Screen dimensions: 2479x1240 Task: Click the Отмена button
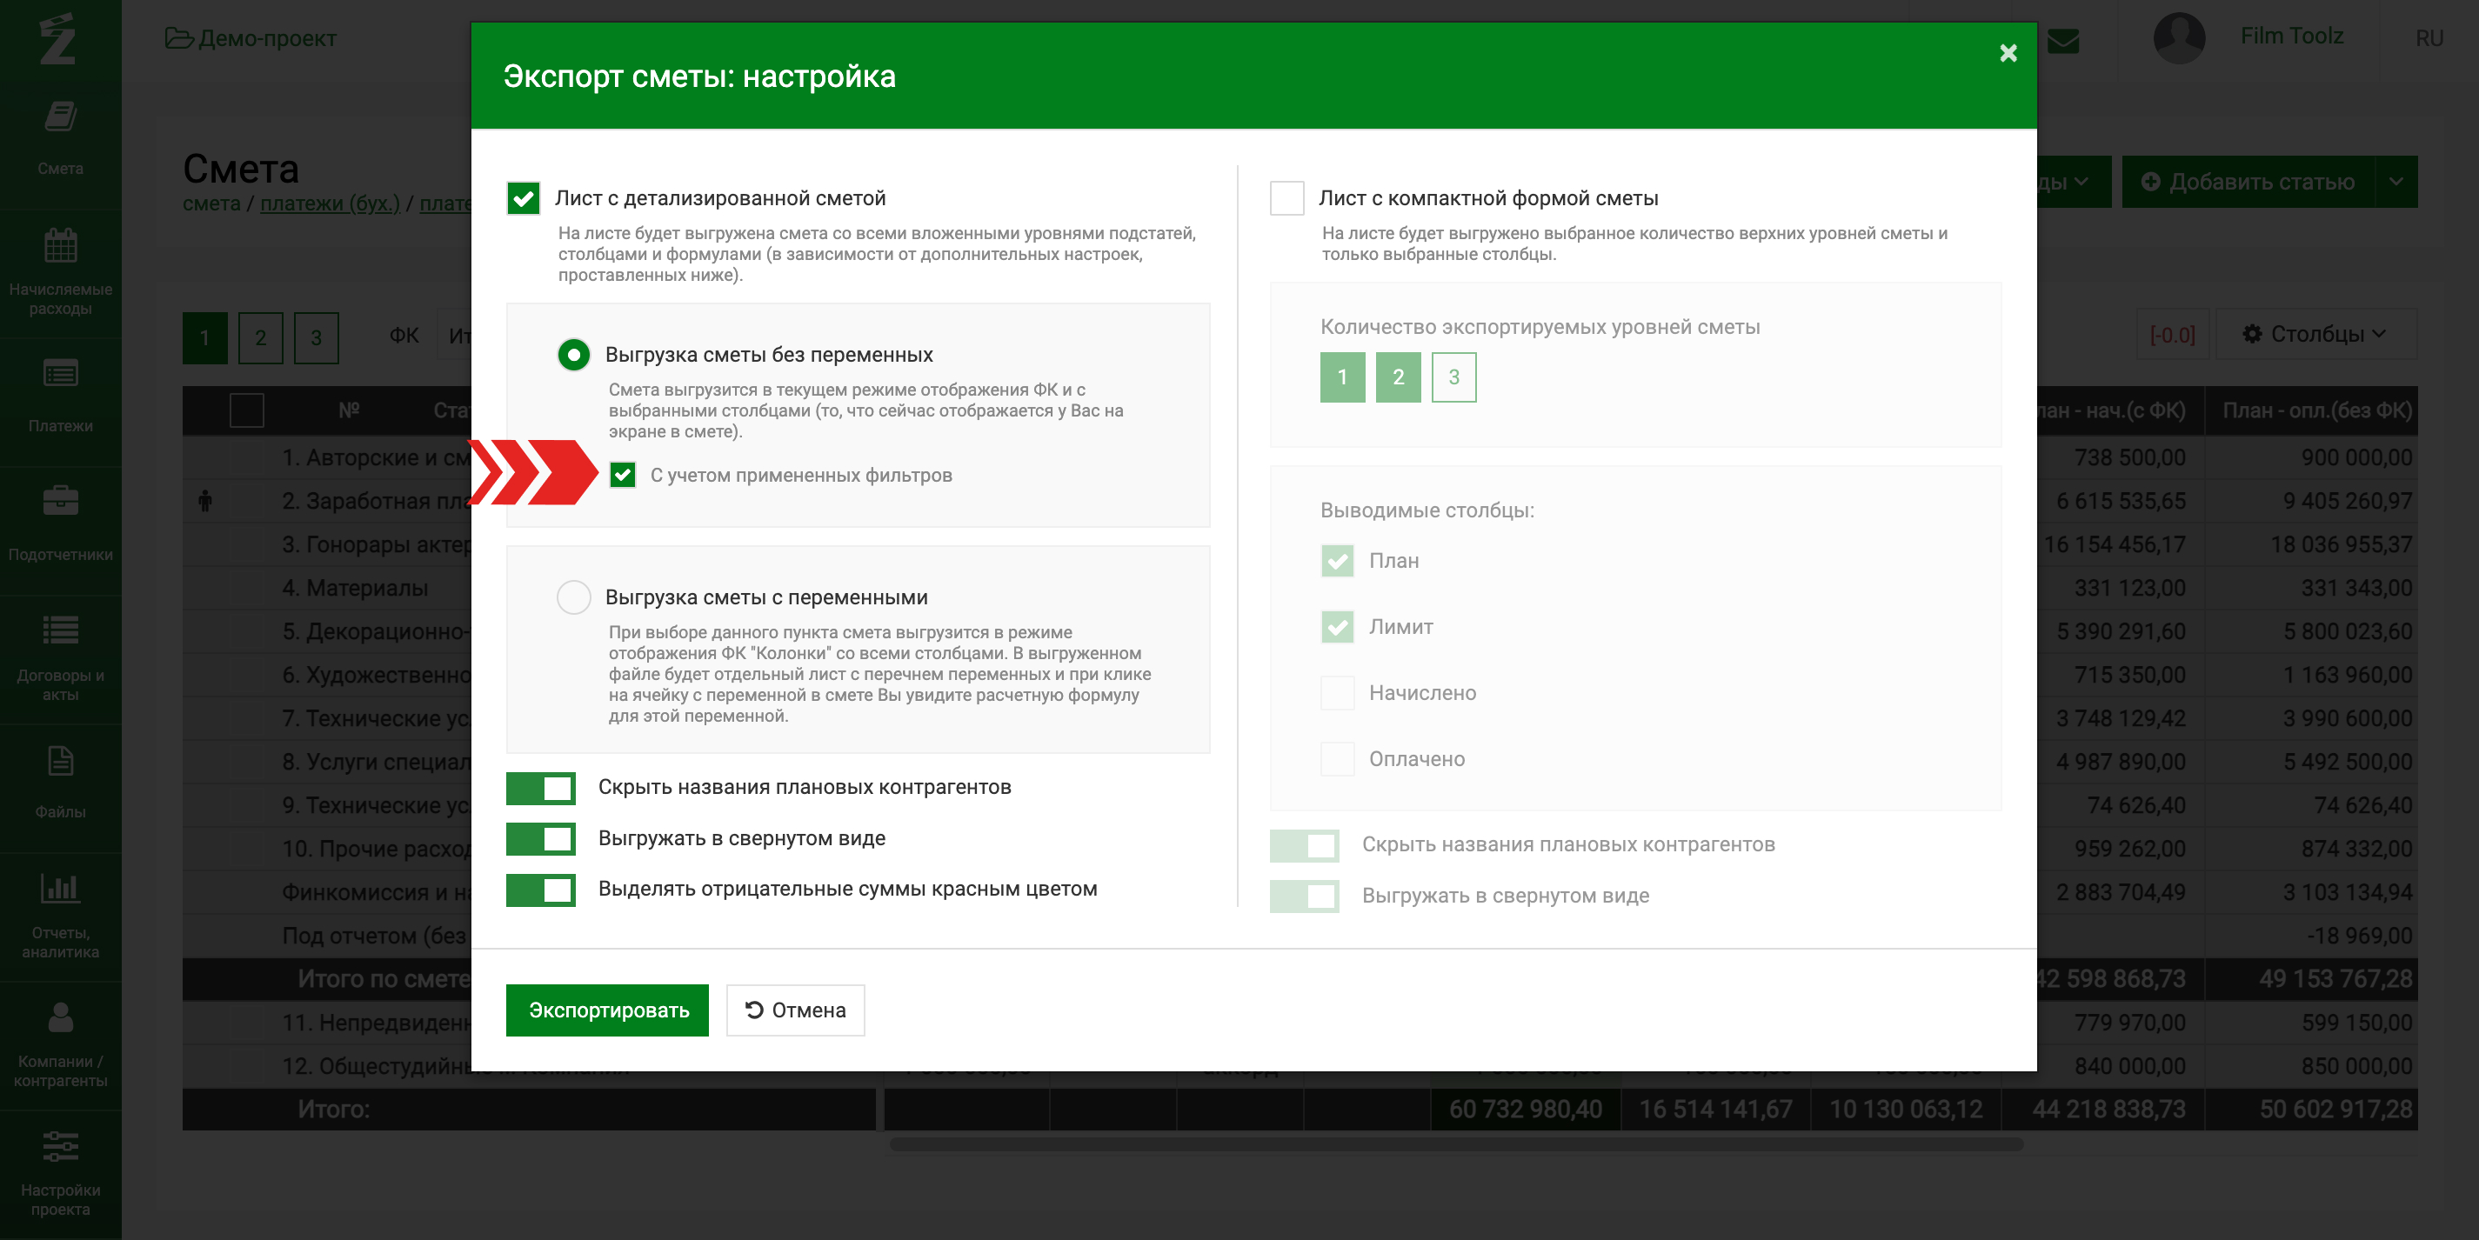click(x=795, y=1010)
